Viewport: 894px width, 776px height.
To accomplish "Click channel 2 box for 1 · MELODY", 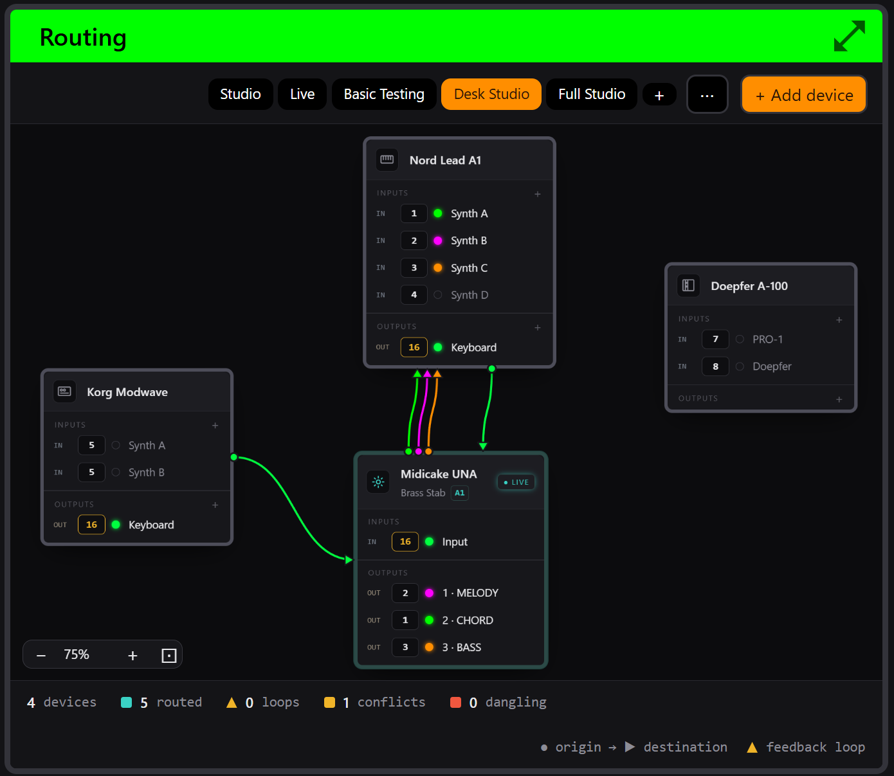I will (405, 593).
